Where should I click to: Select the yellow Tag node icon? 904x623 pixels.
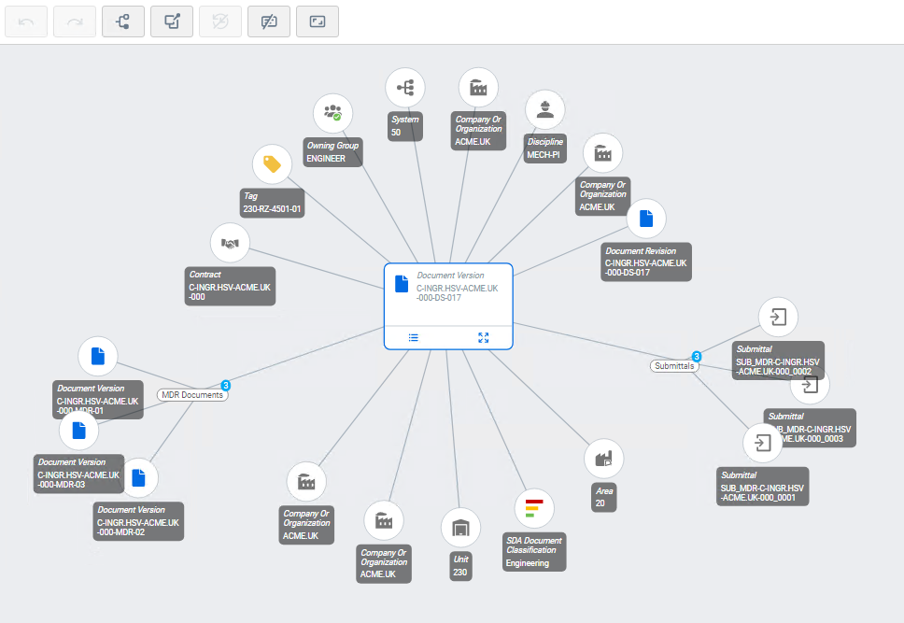[x=272, y=164]
